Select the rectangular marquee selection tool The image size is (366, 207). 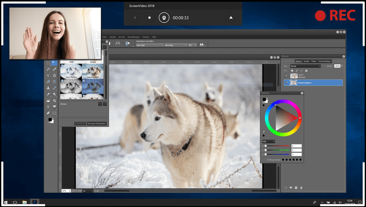click(48, 63)
